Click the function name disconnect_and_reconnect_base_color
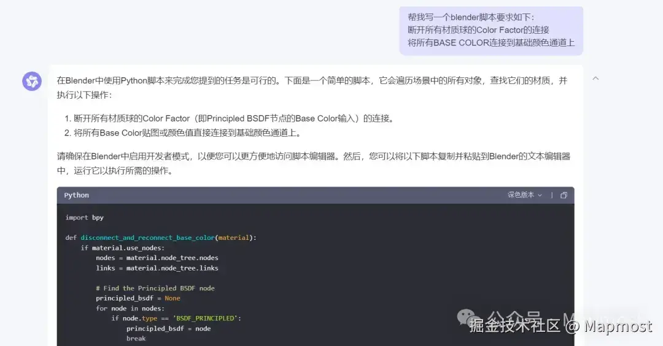663x346 pixels. [x=147, y=238]
